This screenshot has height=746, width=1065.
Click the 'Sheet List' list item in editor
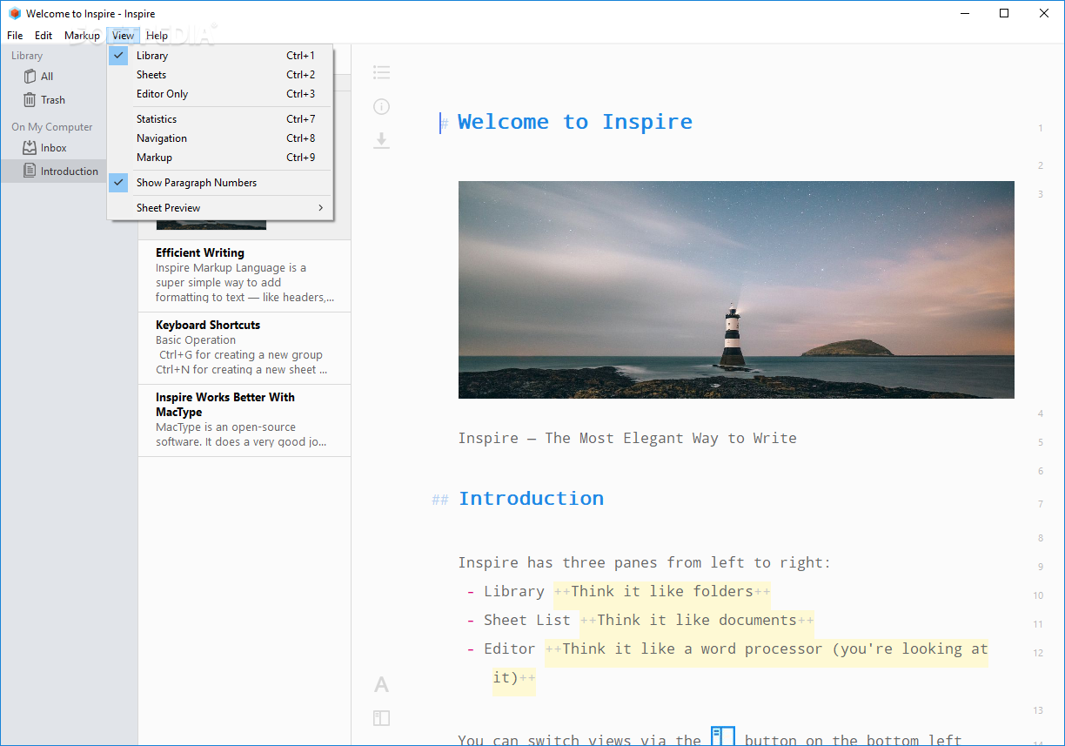[527, 620]
